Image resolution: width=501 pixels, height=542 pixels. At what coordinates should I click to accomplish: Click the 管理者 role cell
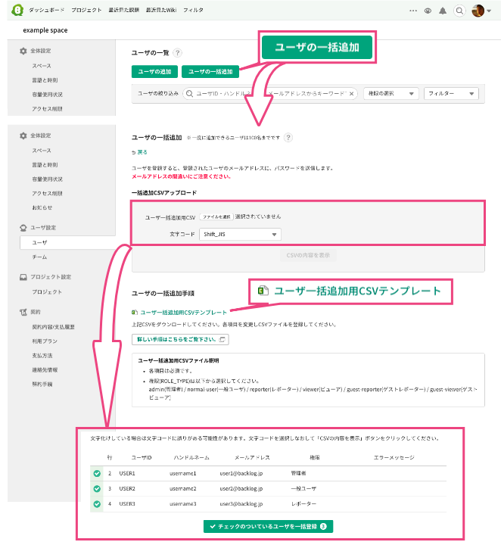coord(298,474)
